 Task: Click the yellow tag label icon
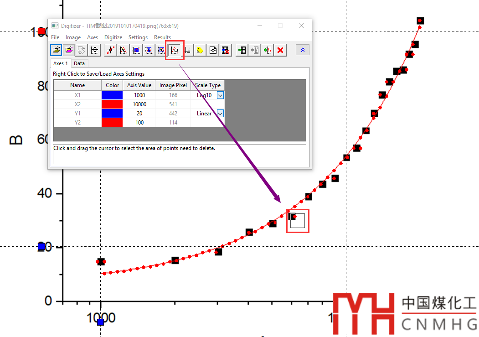tap(200, 50)
